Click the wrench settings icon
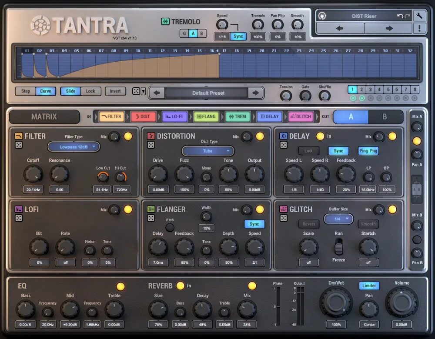The height and width of the screenshot is (339, 435). coord(419,16)
